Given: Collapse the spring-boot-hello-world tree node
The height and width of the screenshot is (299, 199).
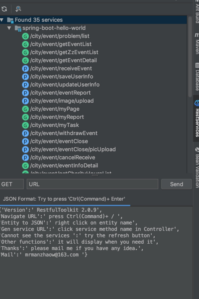Looking at the screenshot, I should [9, 28].
